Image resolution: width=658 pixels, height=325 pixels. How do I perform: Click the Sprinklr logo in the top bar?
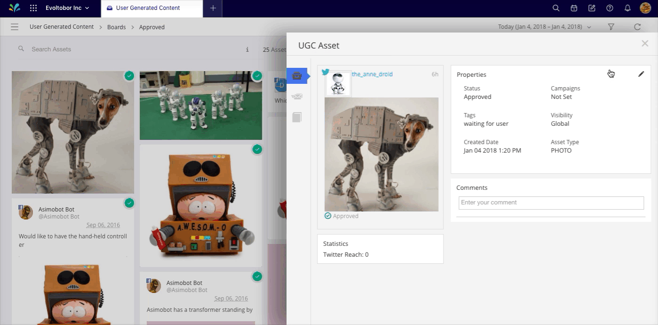click(15, 8)
